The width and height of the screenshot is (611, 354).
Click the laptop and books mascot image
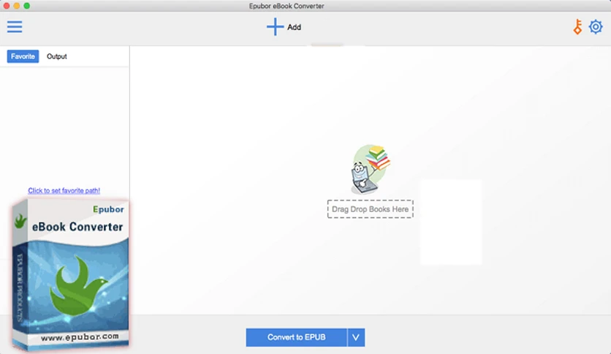coord(371,169)
